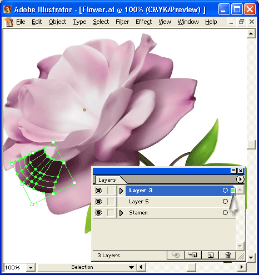Open the Filter menu
Image resolution: width=259 pixels, height=275 pixels.
(122, 22)
